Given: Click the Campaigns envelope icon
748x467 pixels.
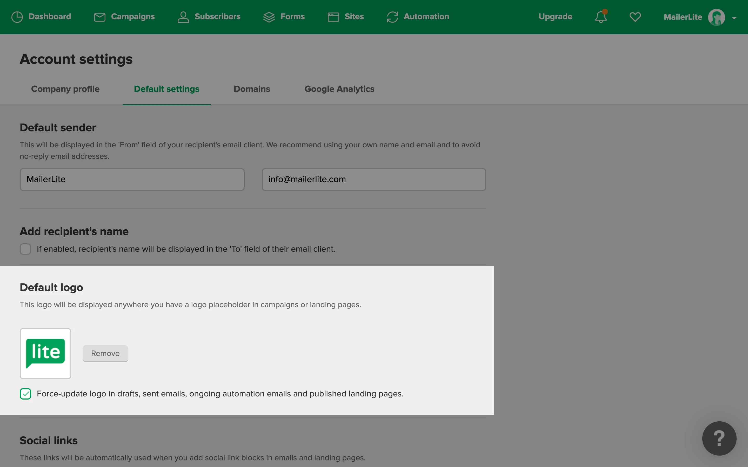Looking at the screenshot, I should click(x=99, y=17).
